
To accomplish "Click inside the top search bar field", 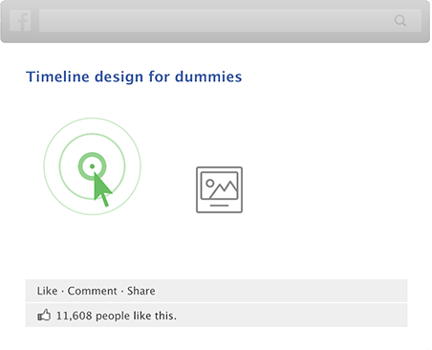I will (x=230, y=21).
